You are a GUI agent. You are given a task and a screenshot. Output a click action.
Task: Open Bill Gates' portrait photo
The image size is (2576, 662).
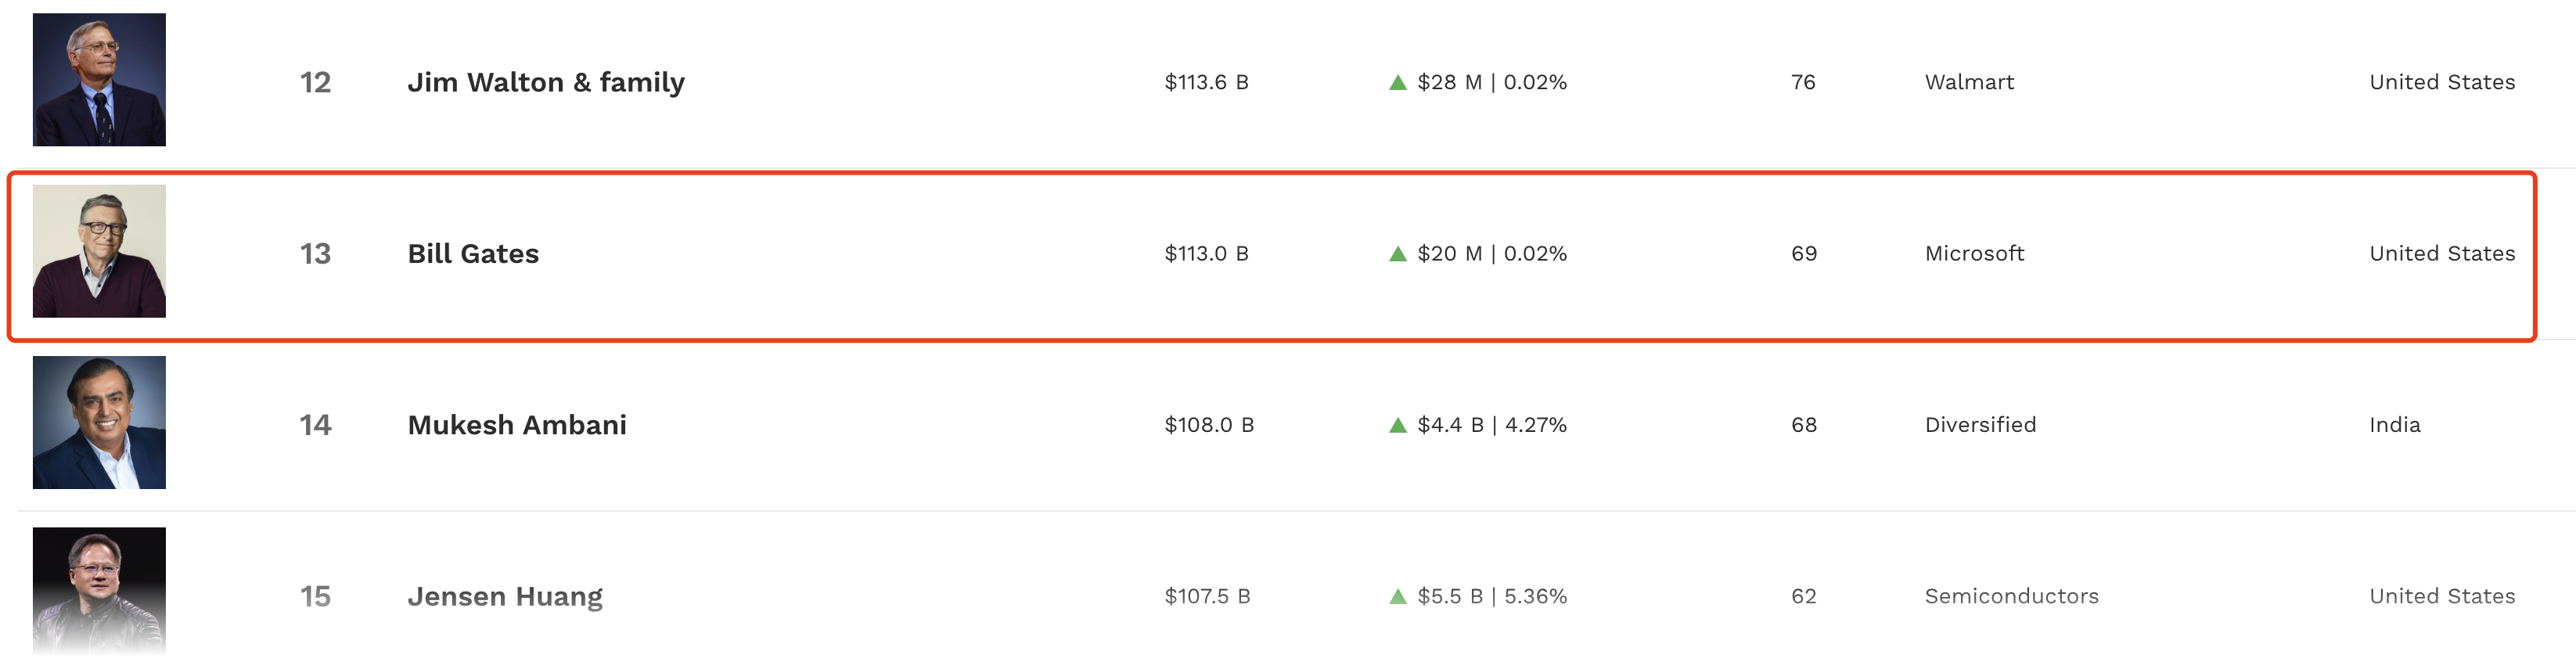tap(99, 251)
